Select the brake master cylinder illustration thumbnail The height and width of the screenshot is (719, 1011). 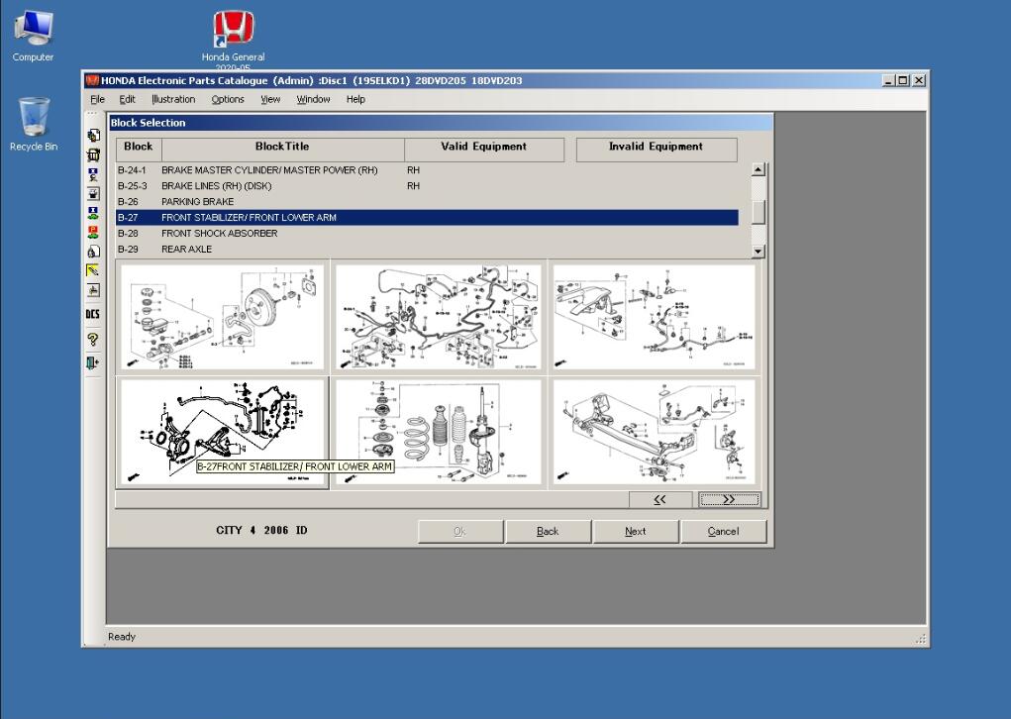(223, 317)
